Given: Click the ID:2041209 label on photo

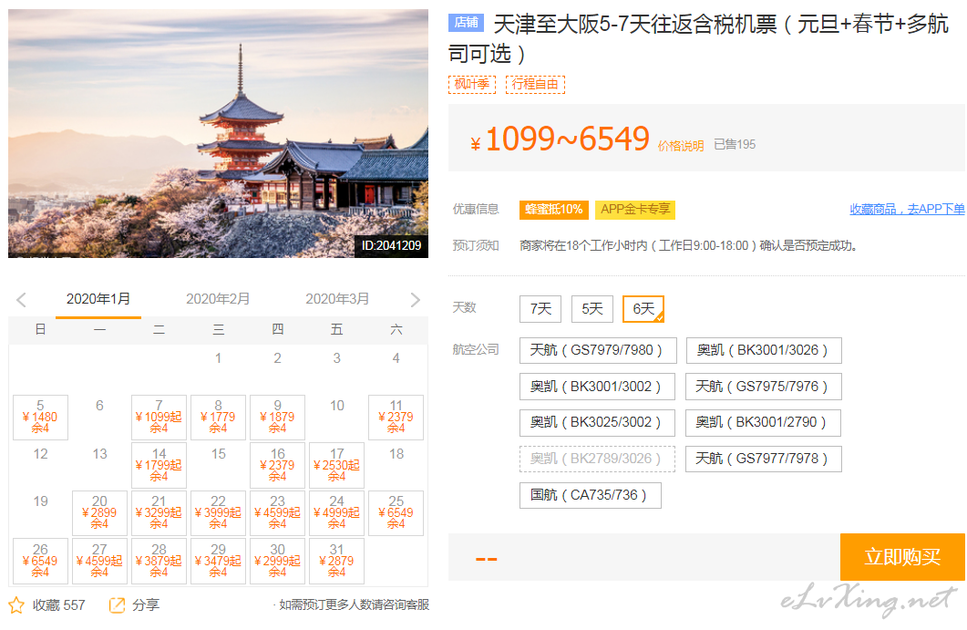Looking at the screenshot, I should [x=391, y=245].
